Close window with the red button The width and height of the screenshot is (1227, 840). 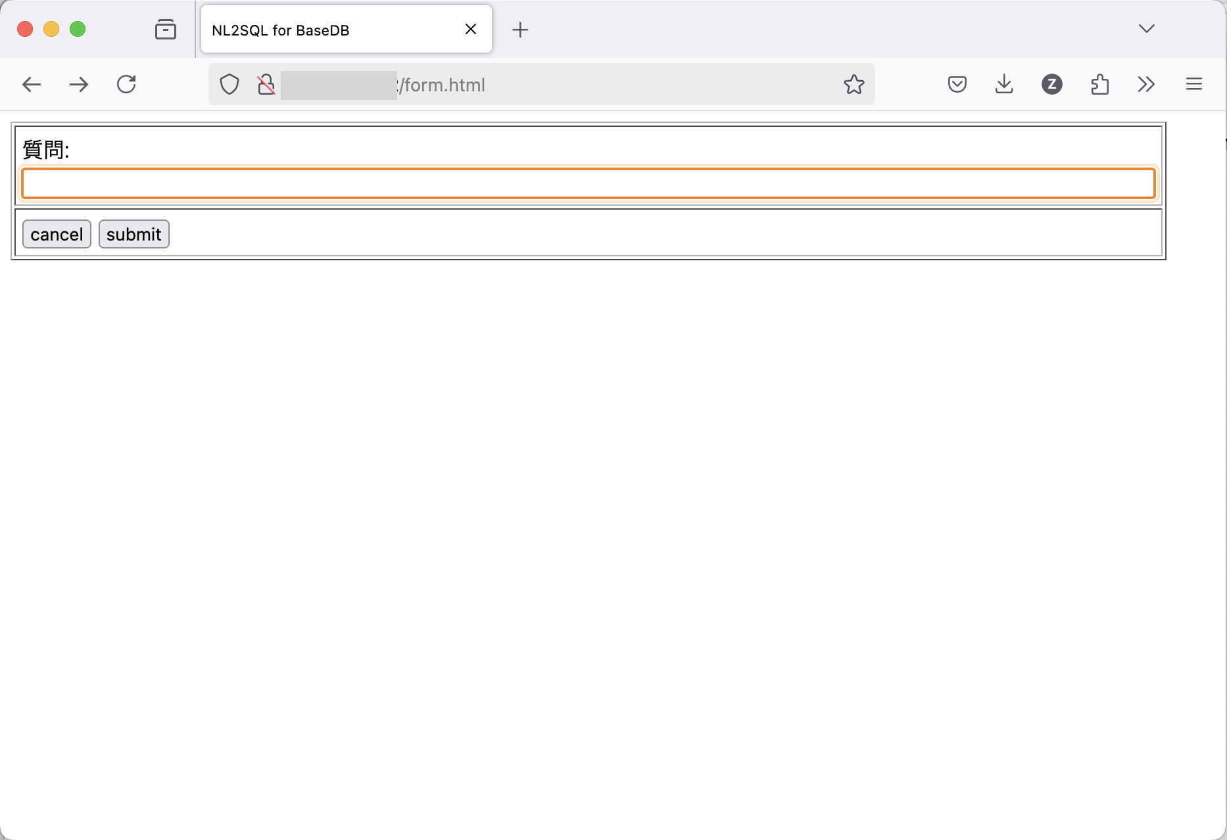click(x=25, y=29)
